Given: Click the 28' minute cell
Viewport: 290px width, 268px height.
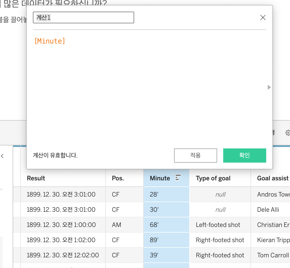Looking at the screenshot, I should click(154, 194).
